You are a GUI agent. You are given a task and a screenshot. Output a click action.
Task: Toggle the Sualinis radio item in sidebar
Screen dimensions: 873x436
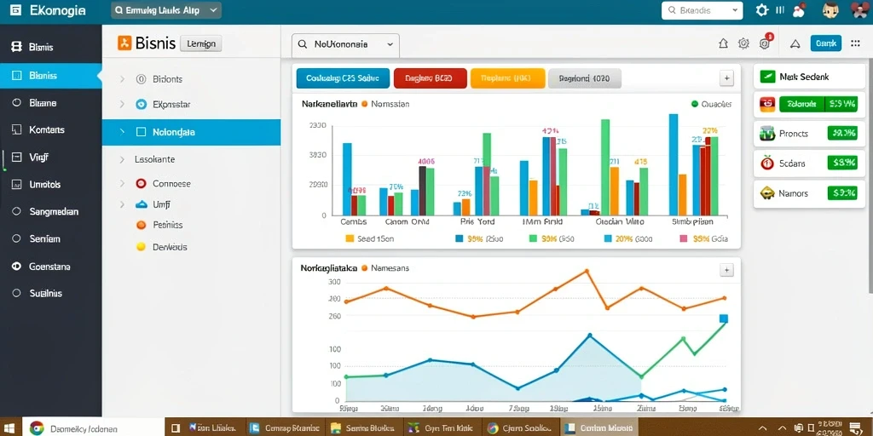[16, 293]
